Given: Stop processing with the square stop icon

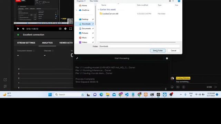Looking at the screenshot, I should (167, 58).
